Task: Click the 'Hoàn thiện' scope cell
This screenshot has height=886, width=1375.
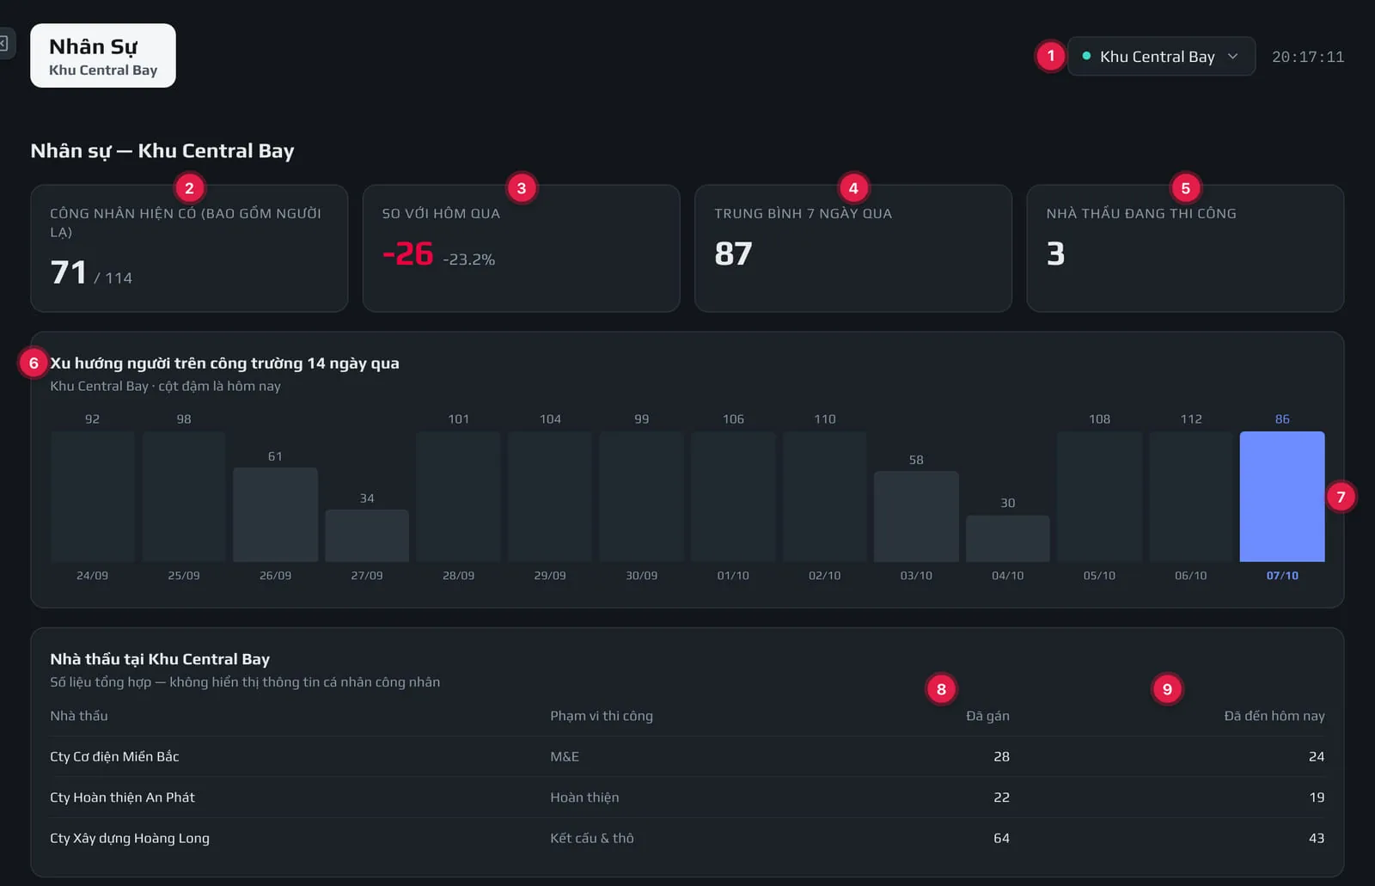Action: pyautogui.click(x=584, y=797)
